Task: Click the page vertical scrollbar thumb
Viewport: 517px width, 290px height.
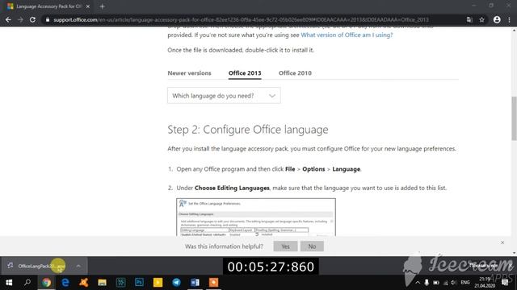Action: 514,118
